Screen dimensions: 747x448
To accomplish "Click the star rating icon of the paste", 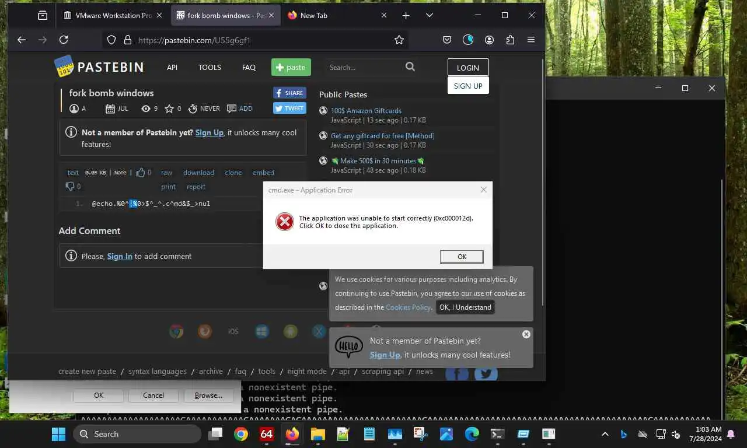I will tap(169, 108).
